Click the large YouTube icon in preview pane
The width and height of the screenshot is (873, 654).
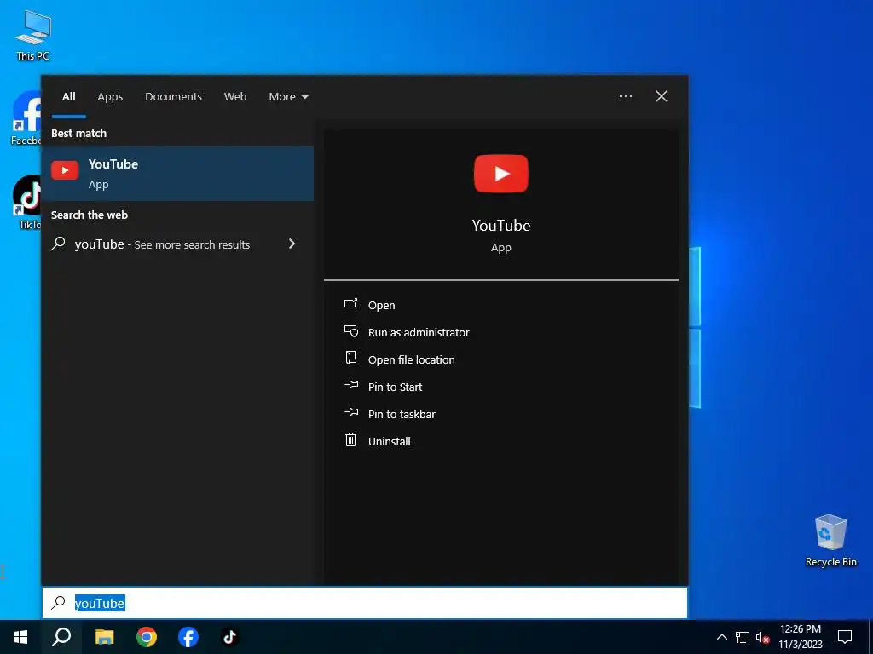(x=501, y=174)
